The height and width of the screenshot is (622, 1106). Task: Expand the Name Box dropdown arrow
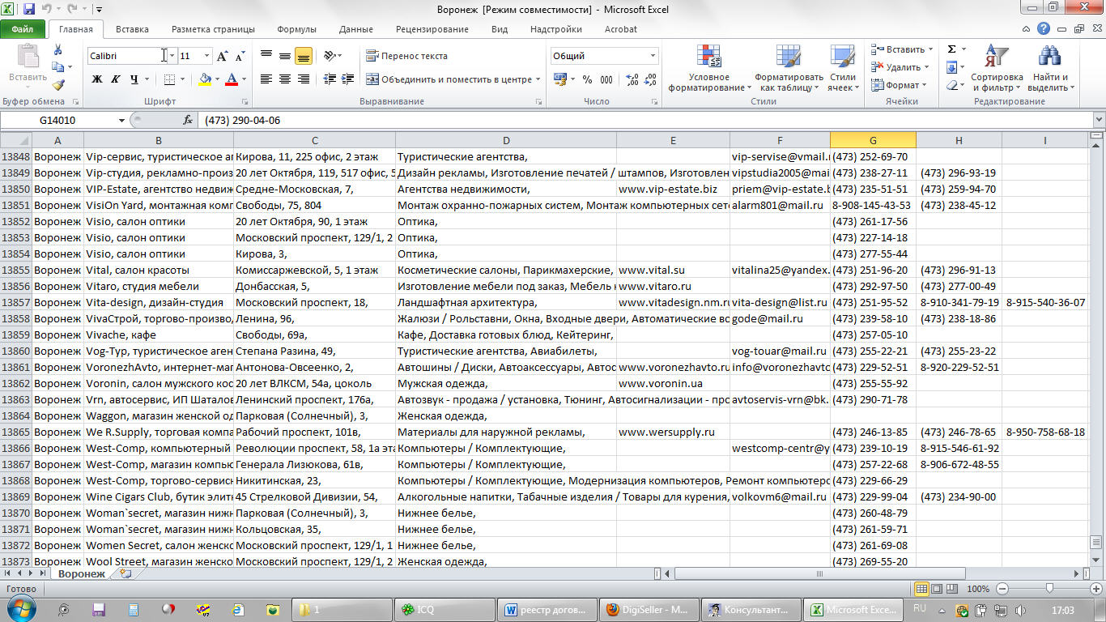click(x=122, y=120)
